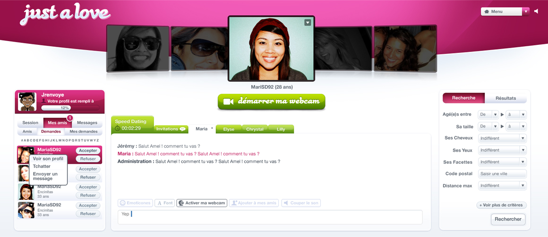Open the Age 'De' minimum dropdown
The height and width of the screenshot is (237, 548).
point(488,114)
